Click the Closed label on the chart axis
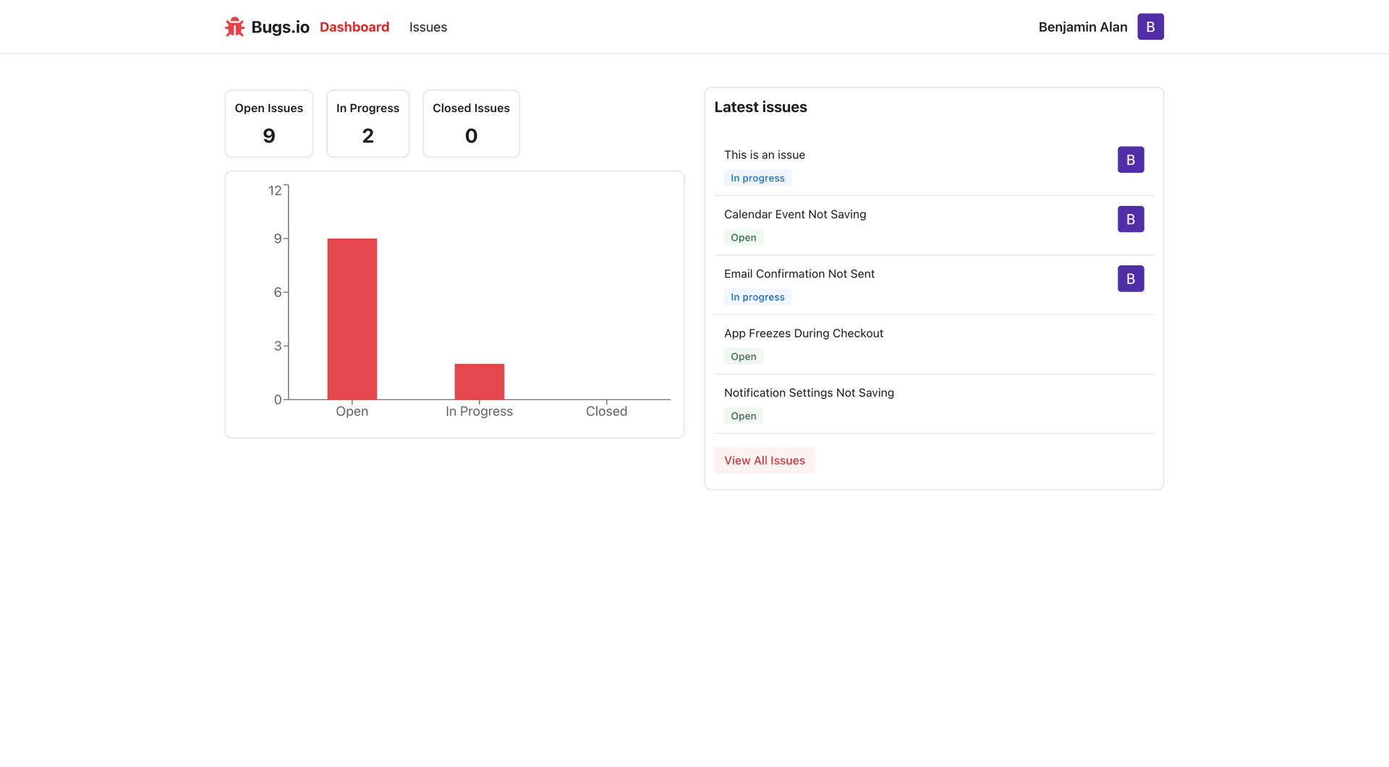Image resolution: width=1389 pixels, height=767 pixels. [x=606, y=411]
